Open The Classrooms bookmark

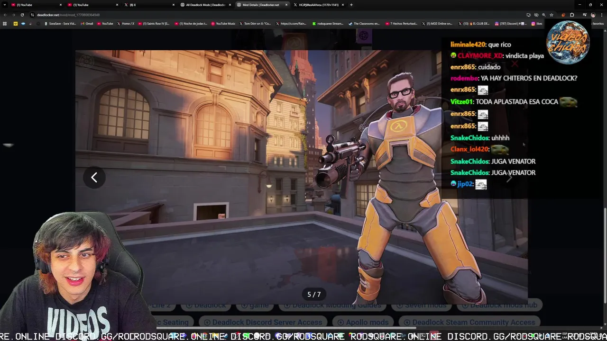364,23
